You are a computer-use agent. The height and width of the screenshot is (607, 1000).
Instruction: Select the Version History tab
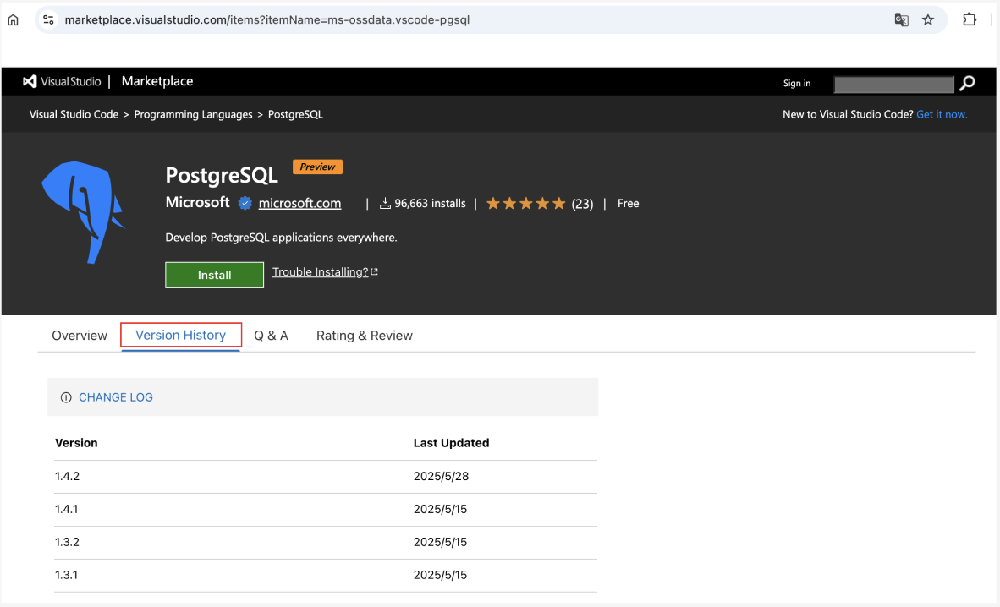click(x=180, y=336)
